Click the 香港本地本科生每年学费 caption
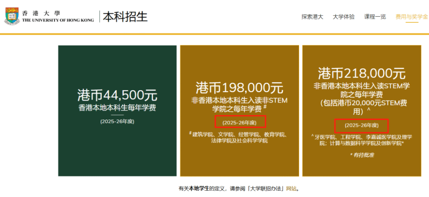Viewport: 429px width, 197px height. coord(117,108)
